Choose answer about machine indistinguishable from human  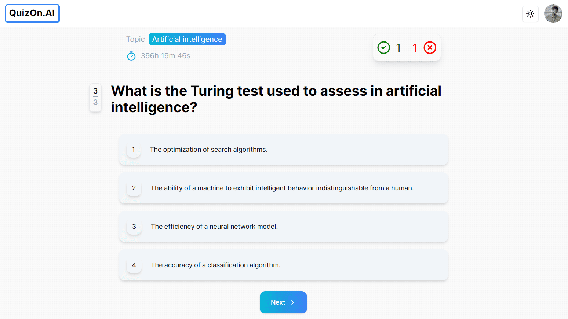[x=284, y=188]
